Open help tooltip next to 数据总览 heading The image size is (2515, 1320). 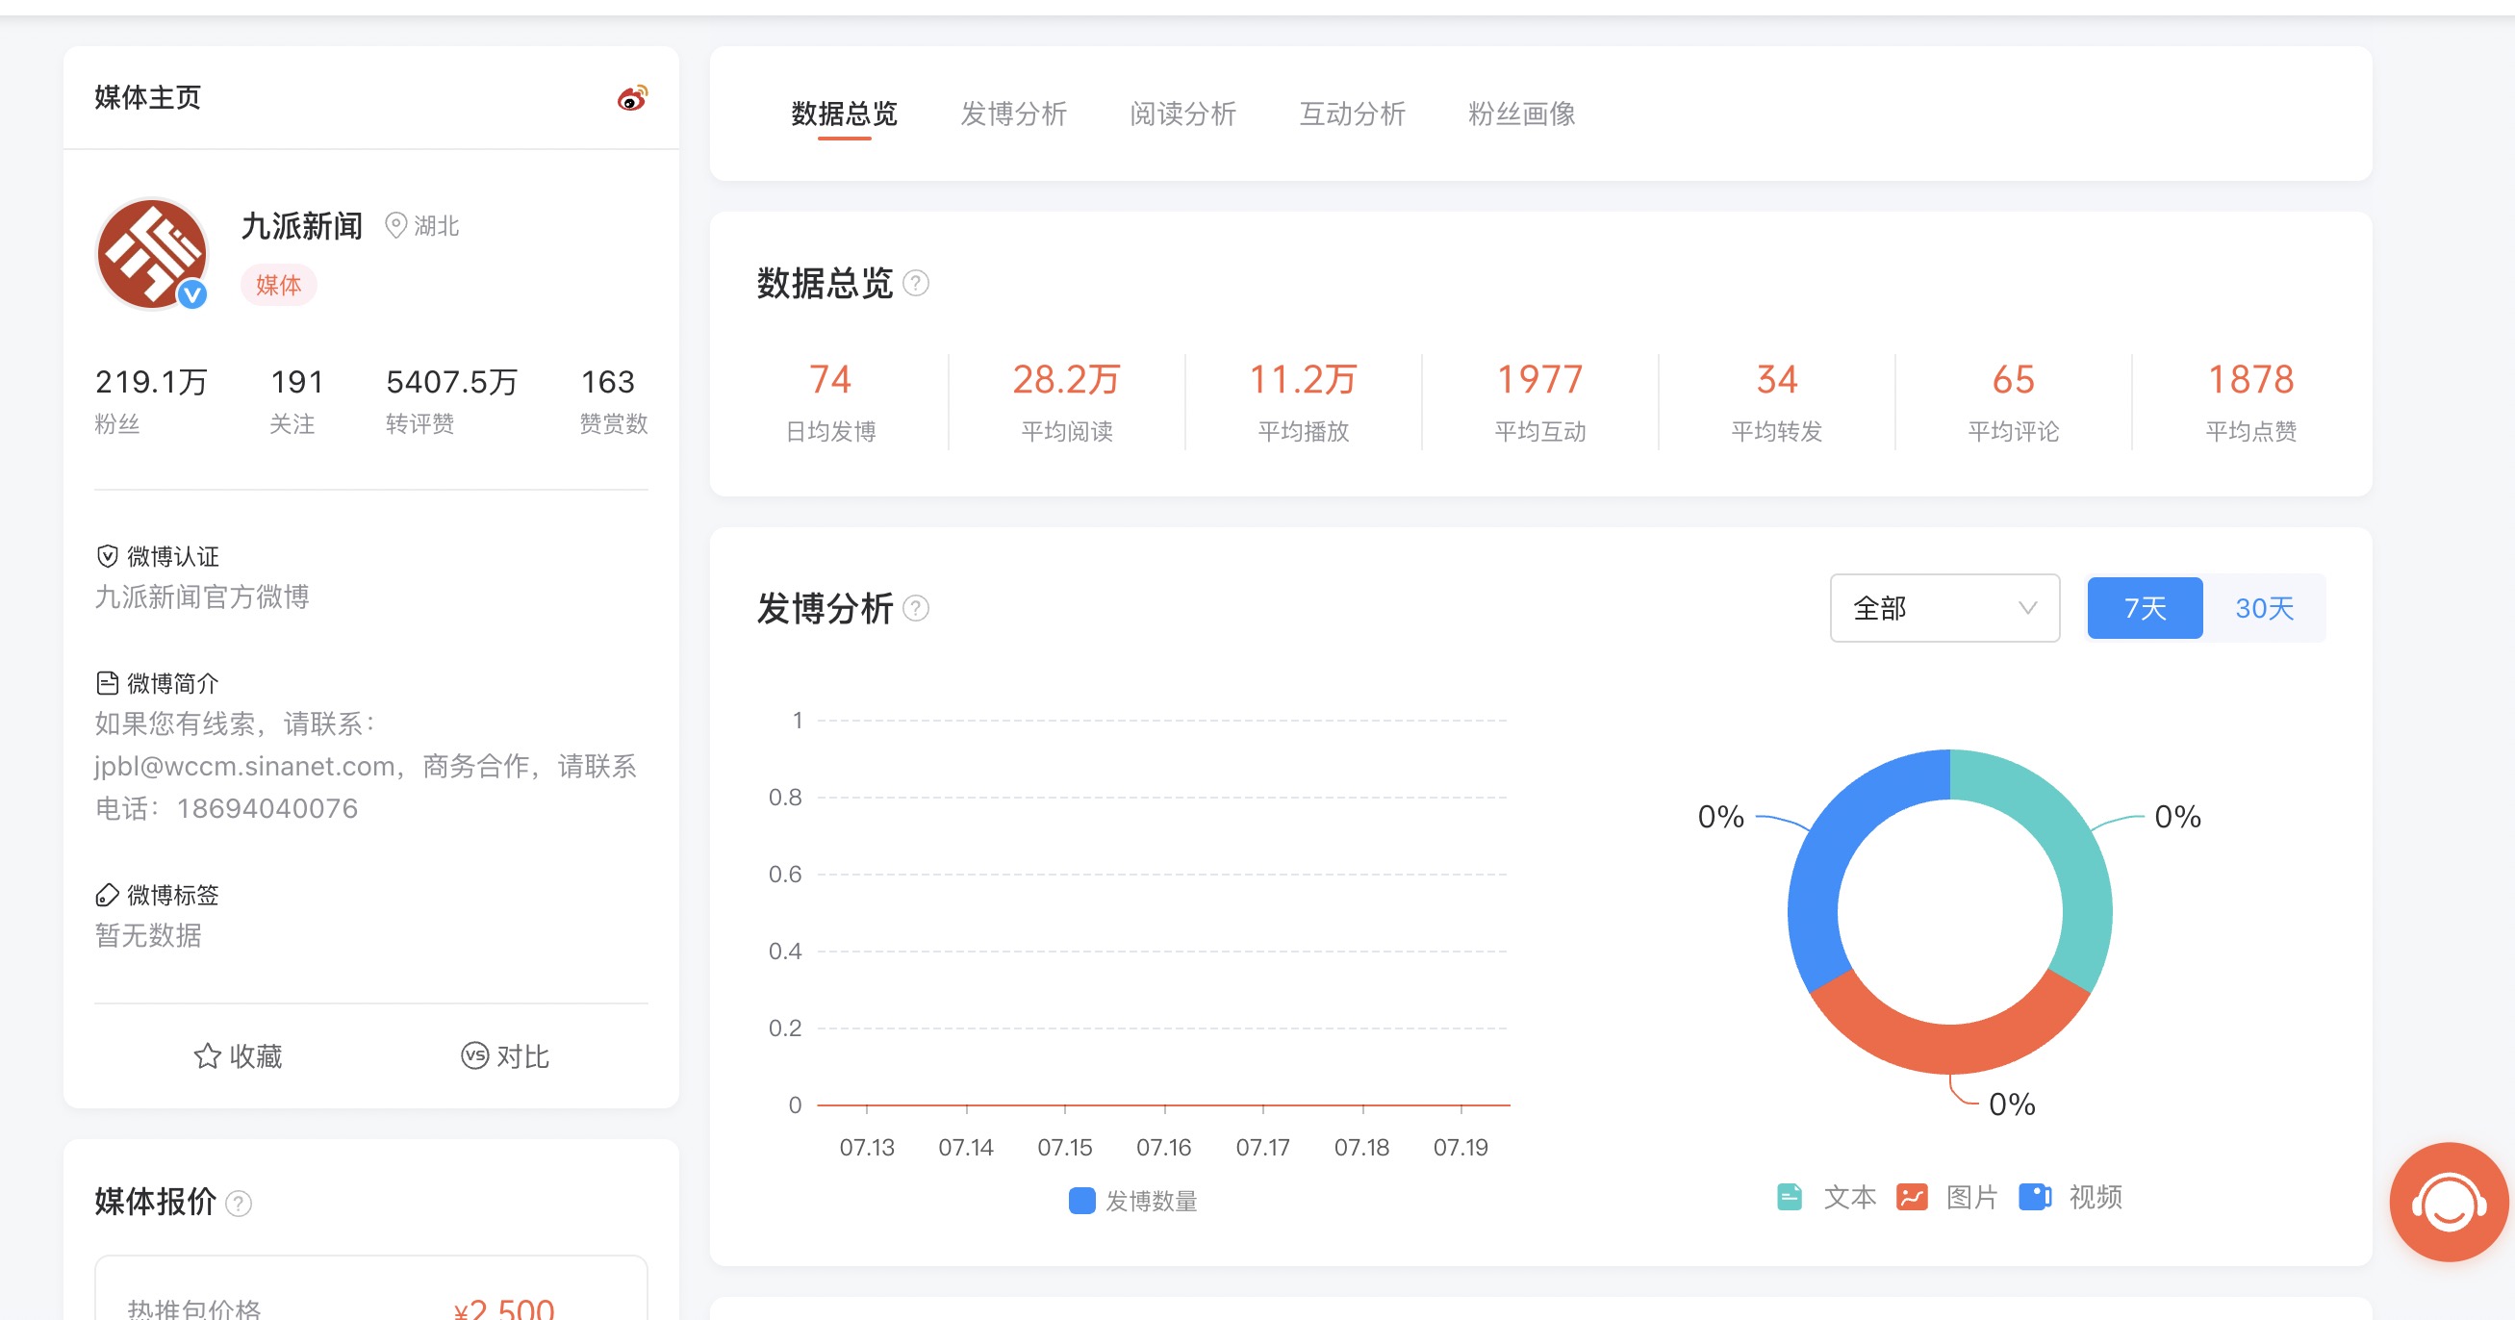(x=916, y=283)
